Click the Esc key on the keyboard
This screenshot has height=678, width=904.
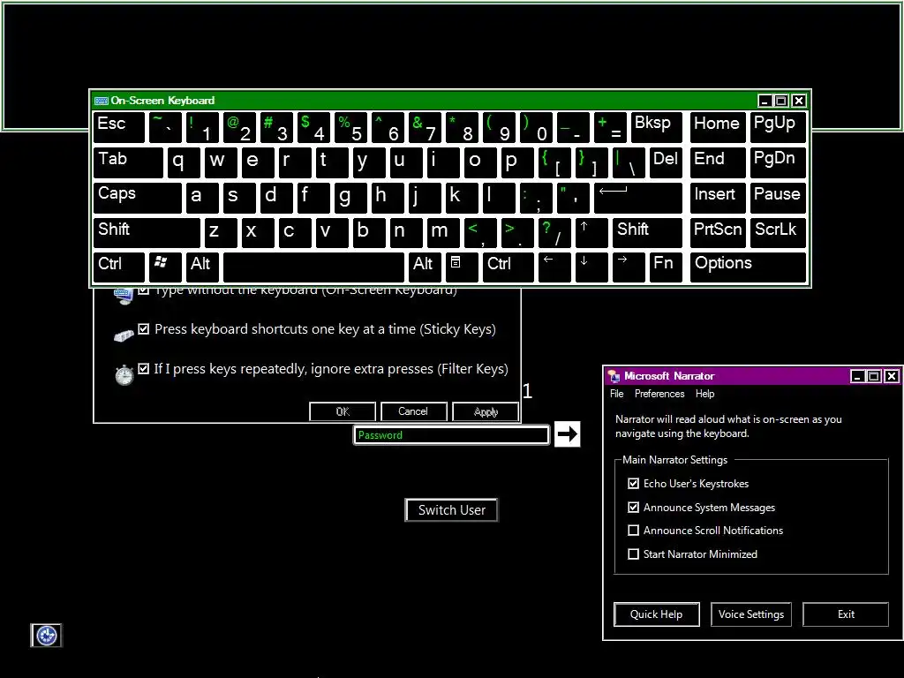(119, 127)
